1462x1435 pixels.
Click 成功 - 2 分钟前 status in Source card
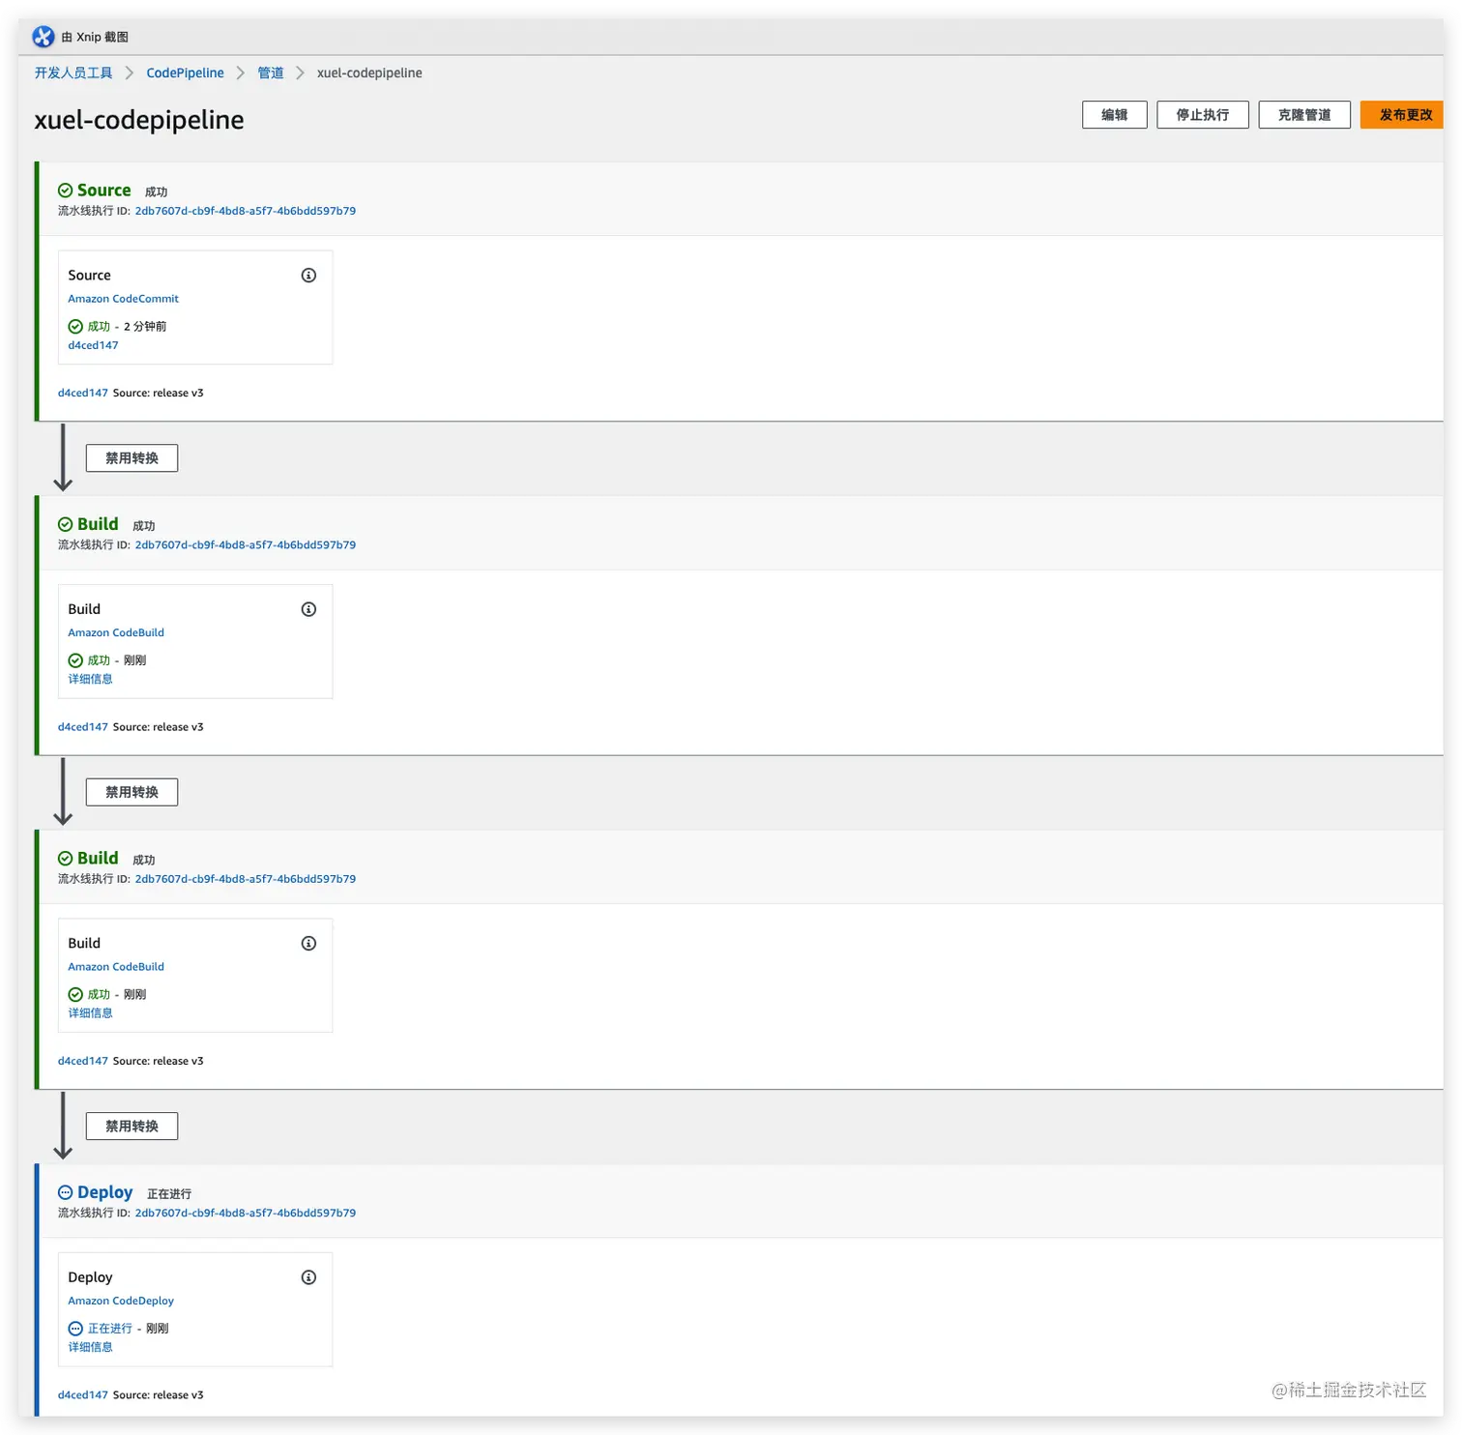click(117, 327)
